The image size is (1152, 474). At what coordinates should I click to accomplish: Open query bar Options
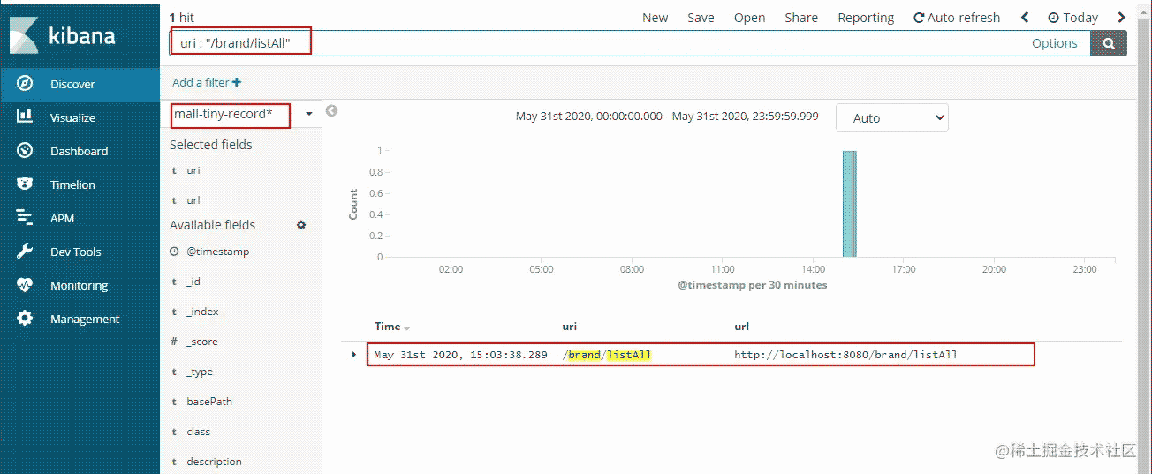pyautogui.click(x=1054, y=43)
